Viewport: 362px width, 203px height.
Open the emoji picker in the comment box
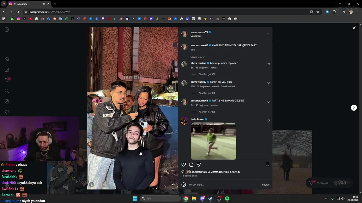click(x=184, y=185)
